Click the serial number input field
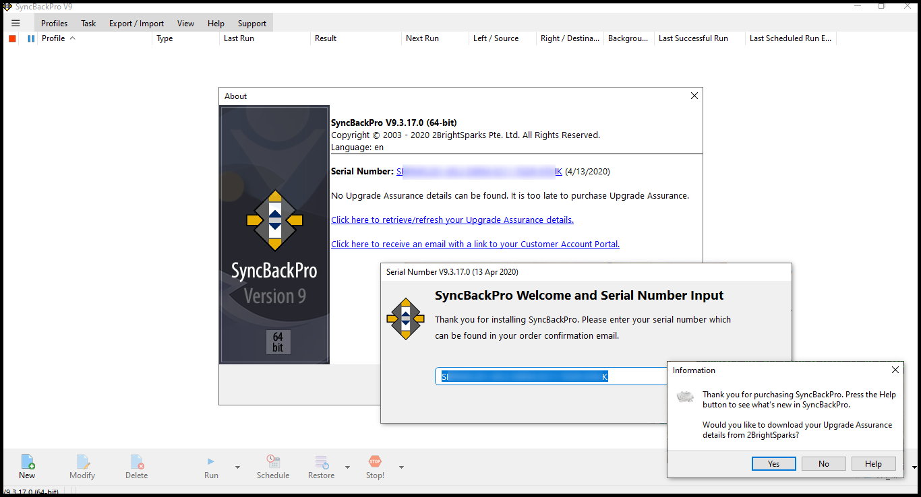921x497 pixels. (x=551, y=376)
